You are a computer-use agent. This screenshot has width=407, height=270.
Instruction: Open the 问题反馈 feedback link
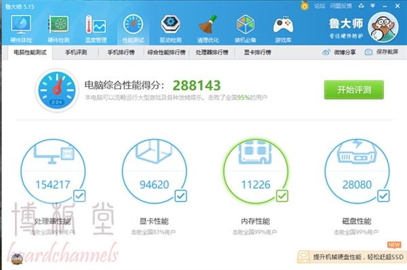pos(341,5)
